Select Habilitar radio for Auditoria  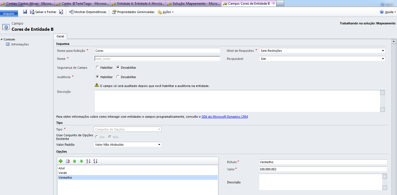97,77
